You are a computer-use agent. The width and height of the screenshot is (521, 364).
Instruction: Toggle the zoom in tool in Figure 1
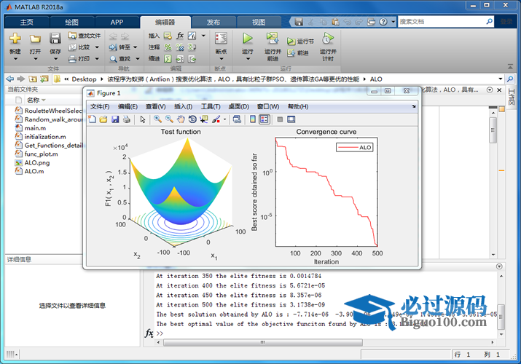(157, 119)
